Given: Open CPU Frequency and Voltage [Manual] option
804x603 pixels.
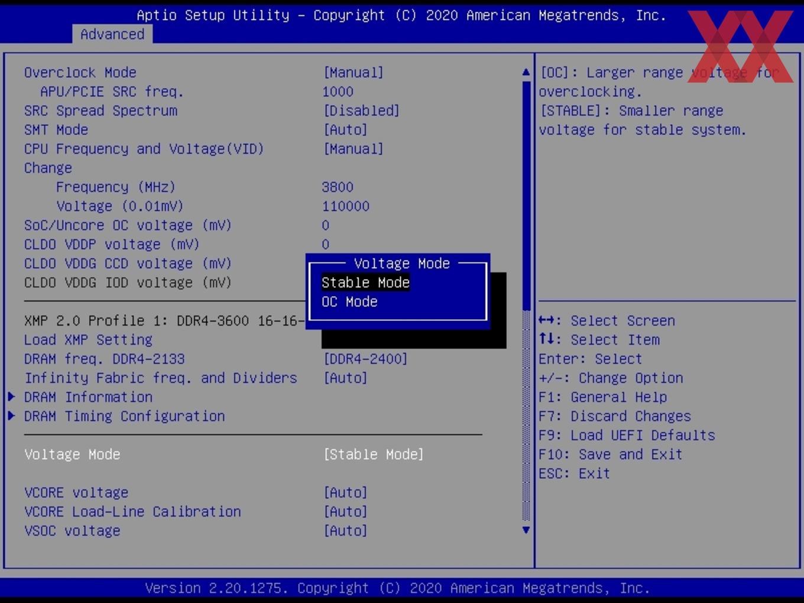Looking at the screenshot, I should pos(354,149).
